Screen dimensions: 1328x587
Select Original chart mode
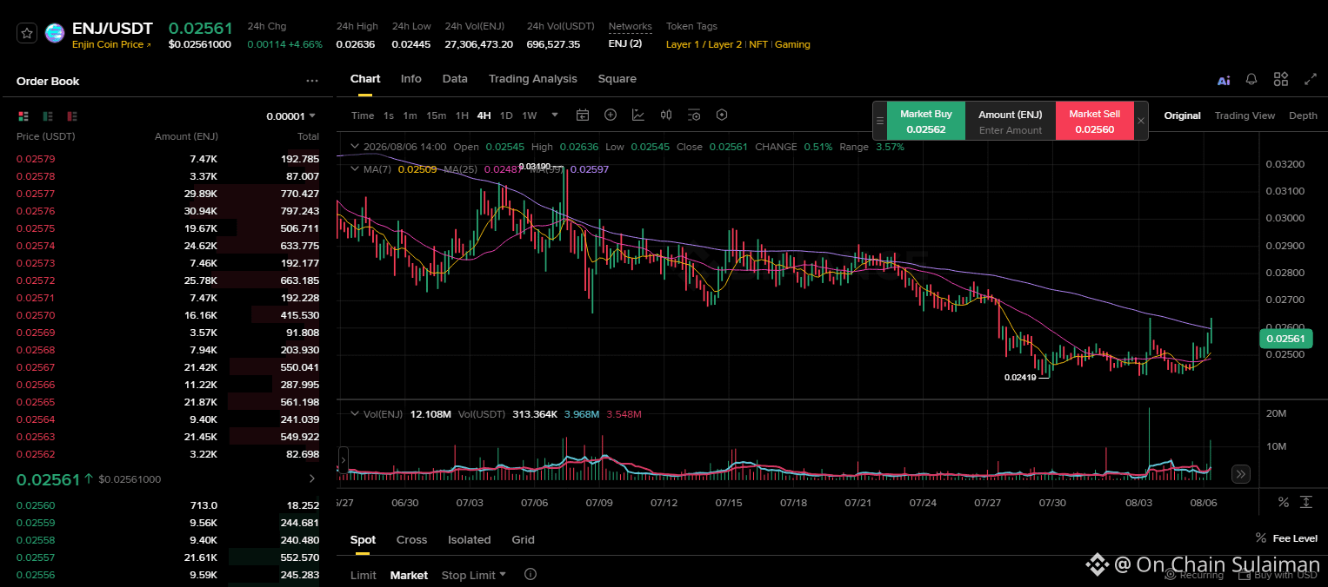[1182, 115]
